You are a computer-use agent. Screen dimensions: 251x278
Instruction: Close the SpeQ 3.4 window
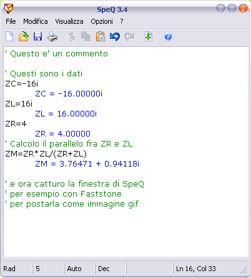point(243,9)
